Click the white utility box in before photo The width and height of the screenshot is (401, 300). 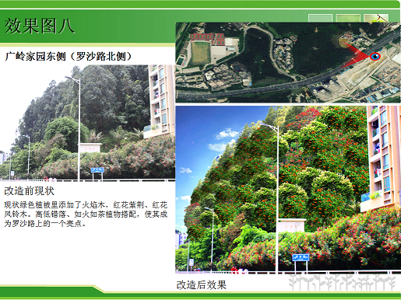point(90,148)
